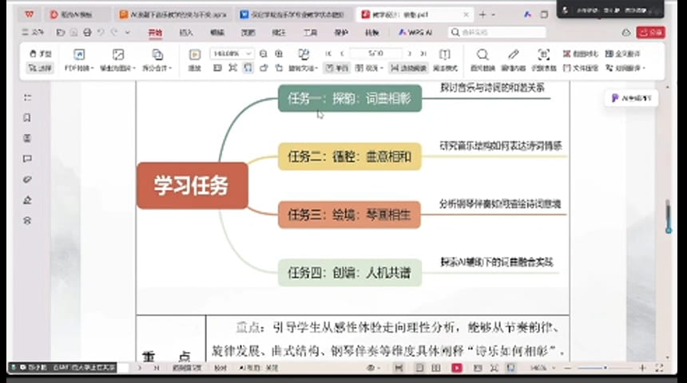Open the new tab dropdown arrow
Image resolution: width=687 pixels, height=383 pixels.
[494, 15]
